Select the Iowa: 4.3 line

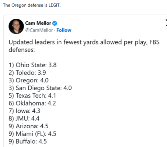pos(24,111)
